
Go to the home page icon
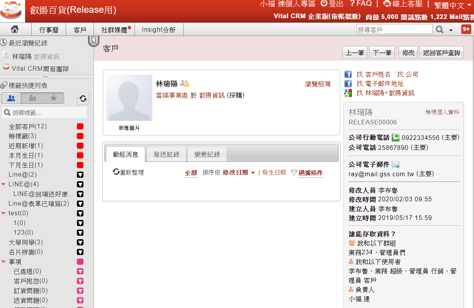[15, 29]
